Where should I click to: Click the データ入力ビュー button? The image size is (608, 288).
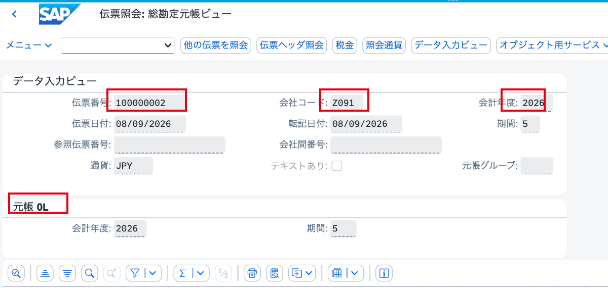[451, 45]
